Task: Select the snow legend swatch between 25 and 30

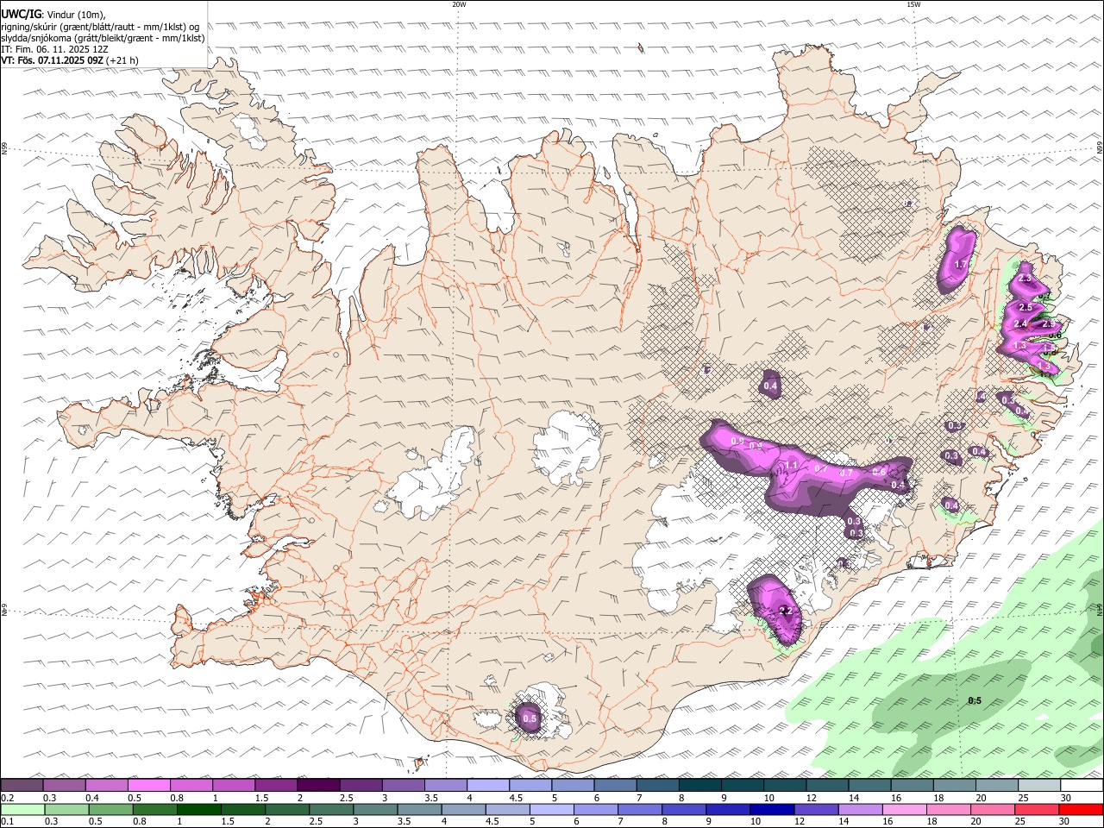Action: [x=1039, y=785]
